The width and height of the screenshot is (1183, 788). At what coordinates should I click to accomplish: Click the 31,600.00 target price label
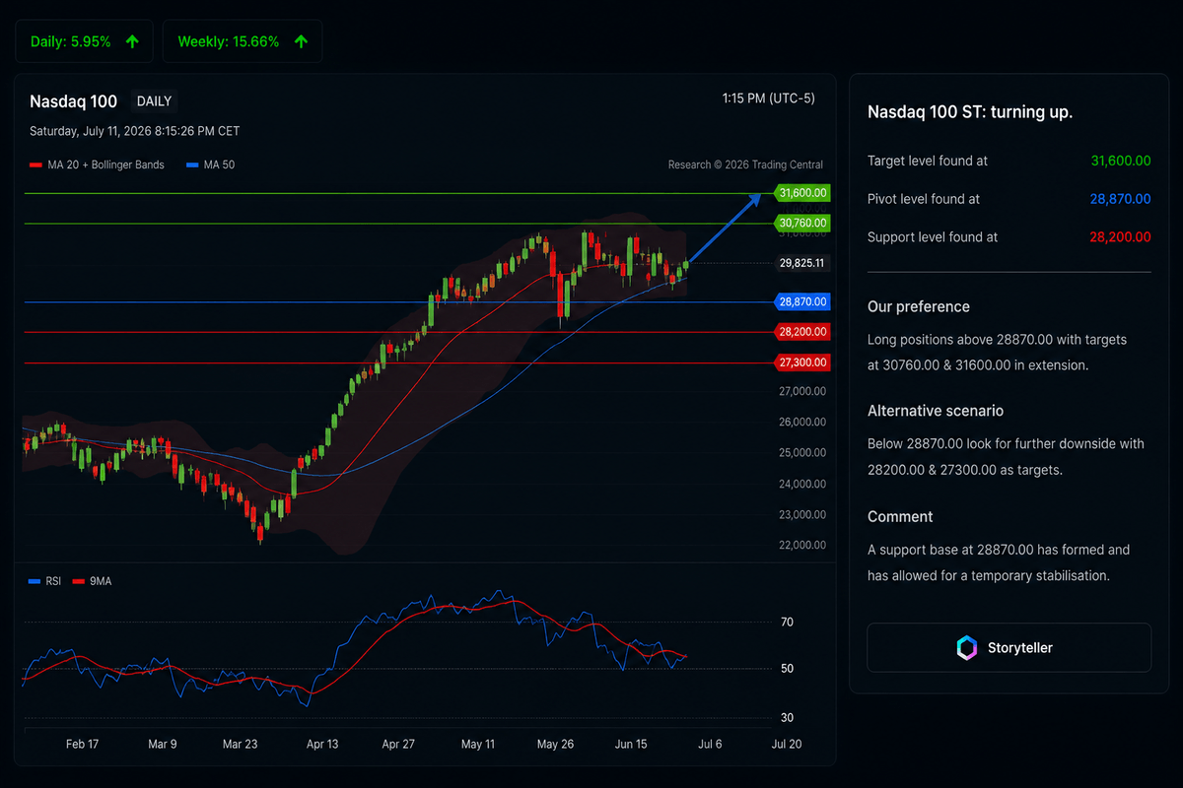[x=802, y=193]
